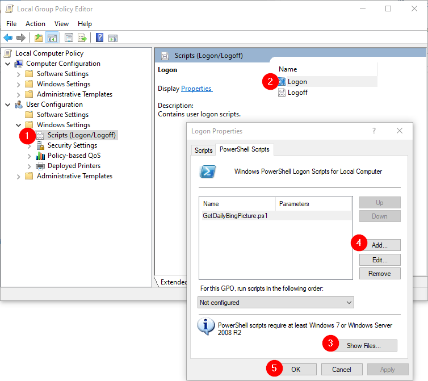
Task: Toggle the Show/Hide Console Tree icon
Action: tap(52, 38)
